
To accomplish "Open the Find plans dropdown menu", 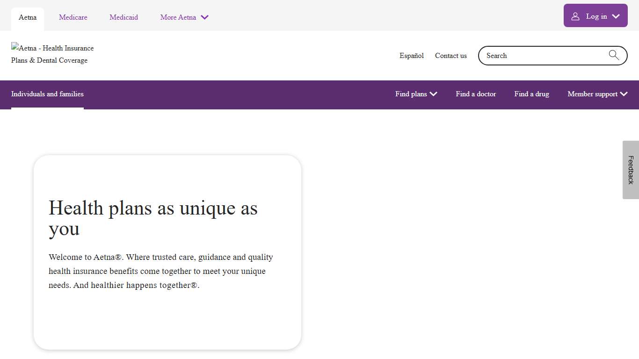I will [415, 94].
